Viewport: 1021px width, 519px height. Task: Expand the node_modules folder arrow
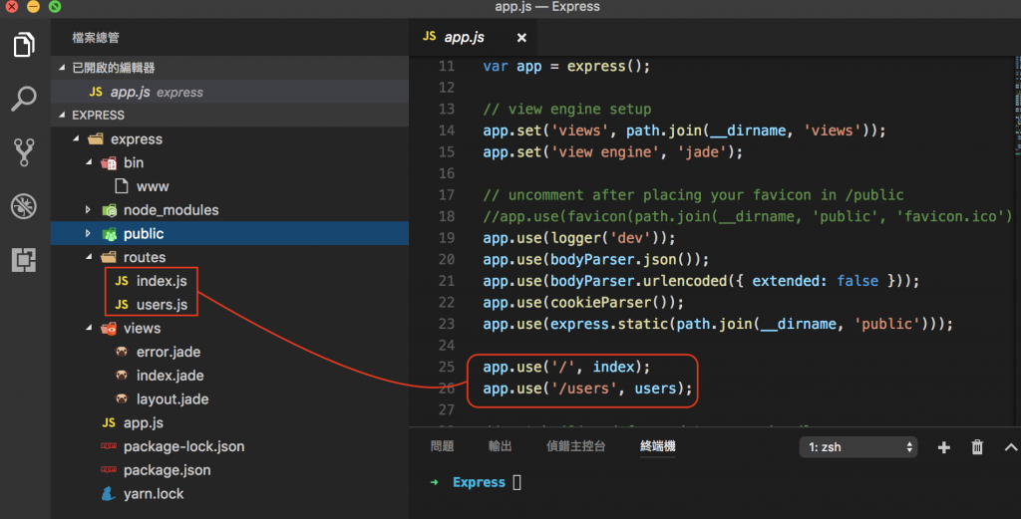coord(88,209)
